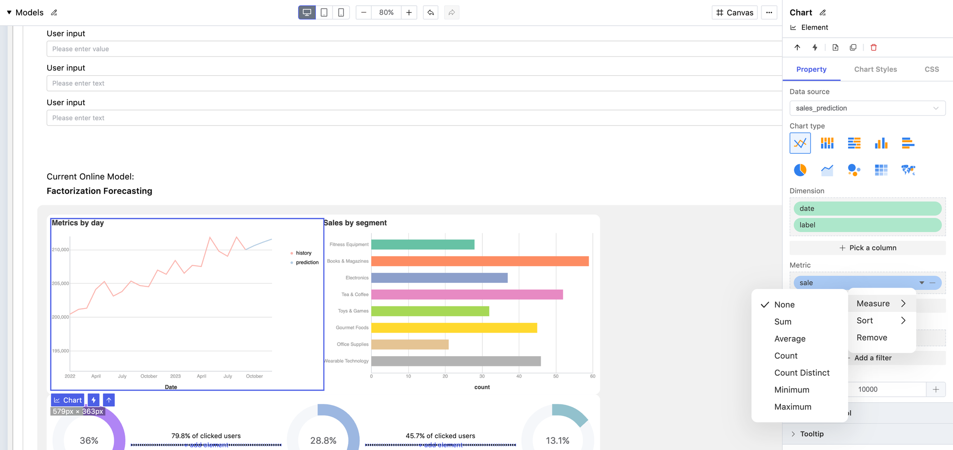Viewport: 953px width, 450px height.
Task: Switch to tablet preview mode
Action: click(324, 13)
